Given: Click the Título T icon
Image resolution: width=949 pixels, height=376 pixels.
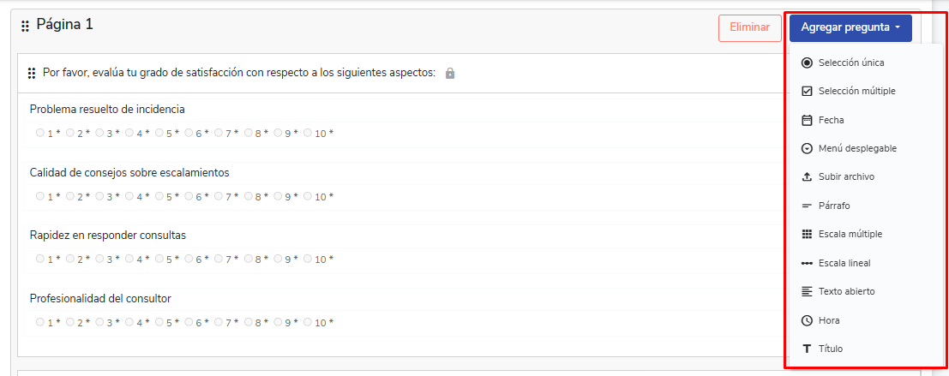Looking at the screenshot, I should click(807, 349).
